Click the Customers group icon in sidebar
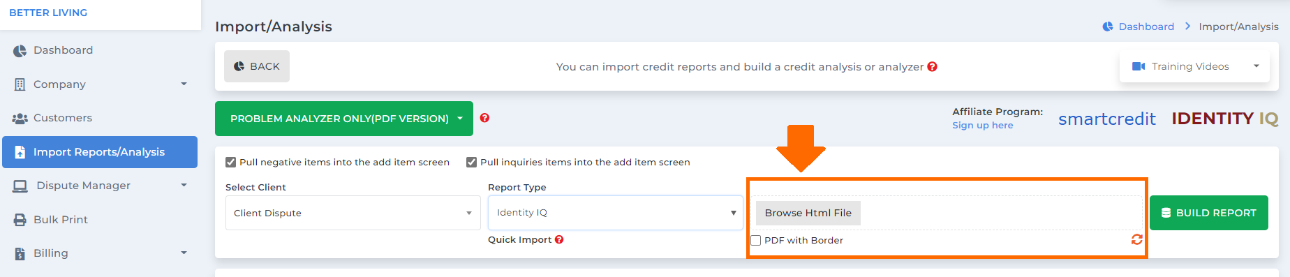Image resolution: width=1290 pixels, height=277 pixels. pos(20,118)
